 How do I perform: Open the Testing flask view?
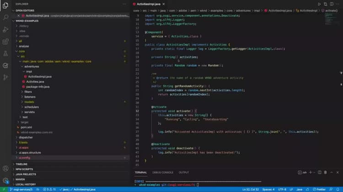(x=5, y=53)
